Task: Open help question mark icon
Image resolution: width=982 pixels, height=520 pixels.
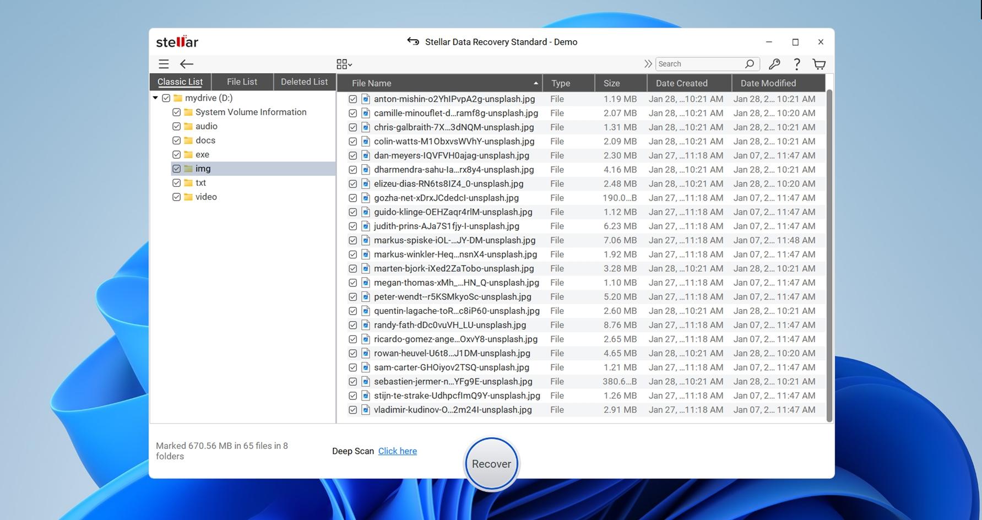Action: tap(796, 64)
